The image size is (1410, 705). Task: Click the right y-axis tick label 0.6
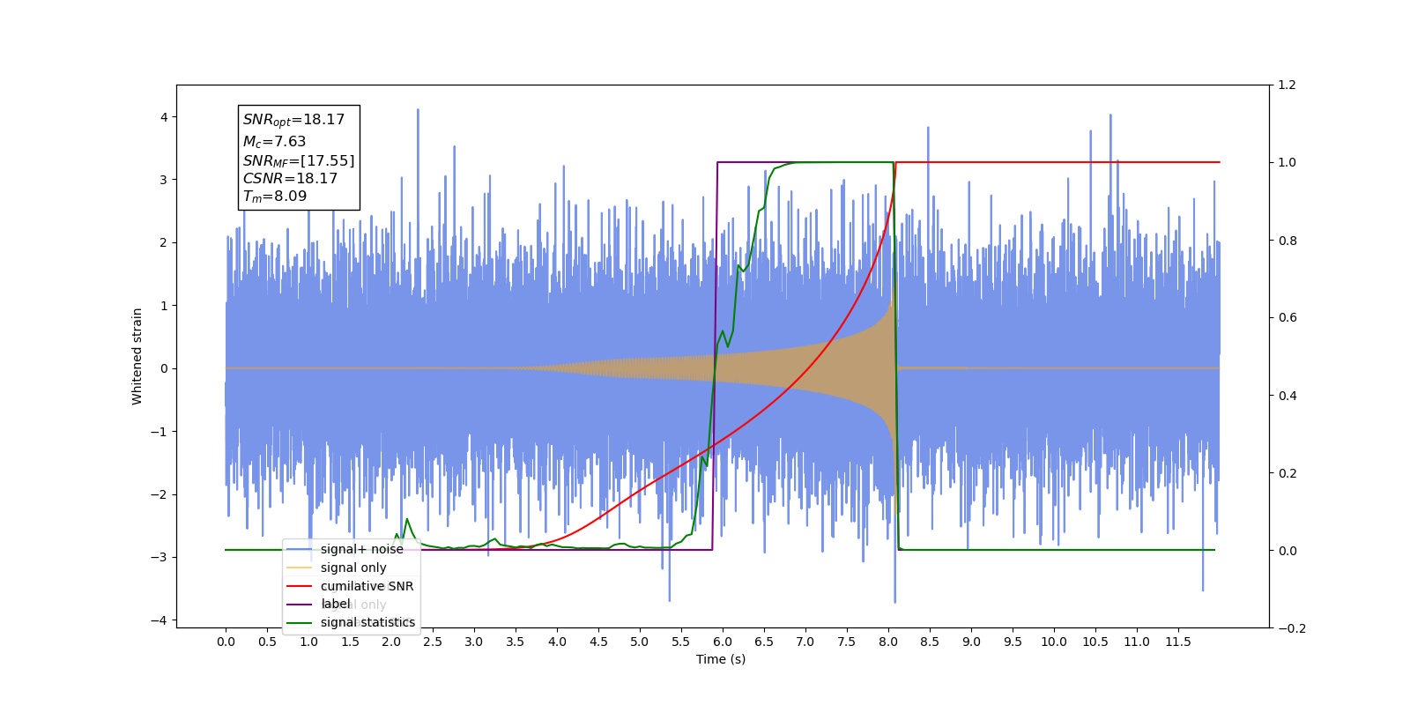coord(1288,318)
